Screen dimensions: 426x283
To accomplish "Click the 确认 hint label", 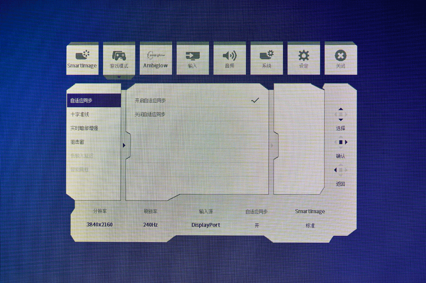I will [x=341, y=156].
